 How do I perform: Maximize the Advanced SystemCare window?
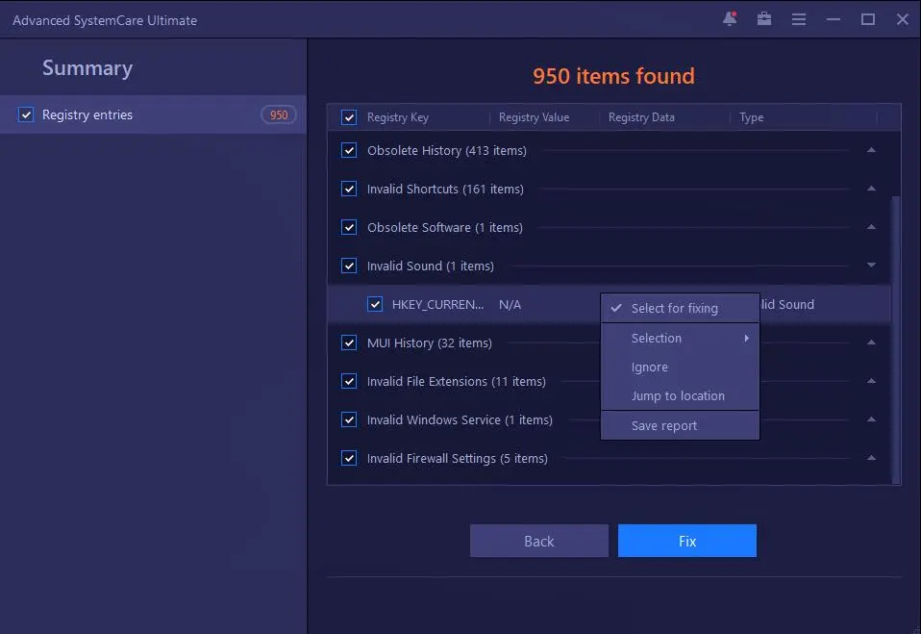(x=868, y=19)
